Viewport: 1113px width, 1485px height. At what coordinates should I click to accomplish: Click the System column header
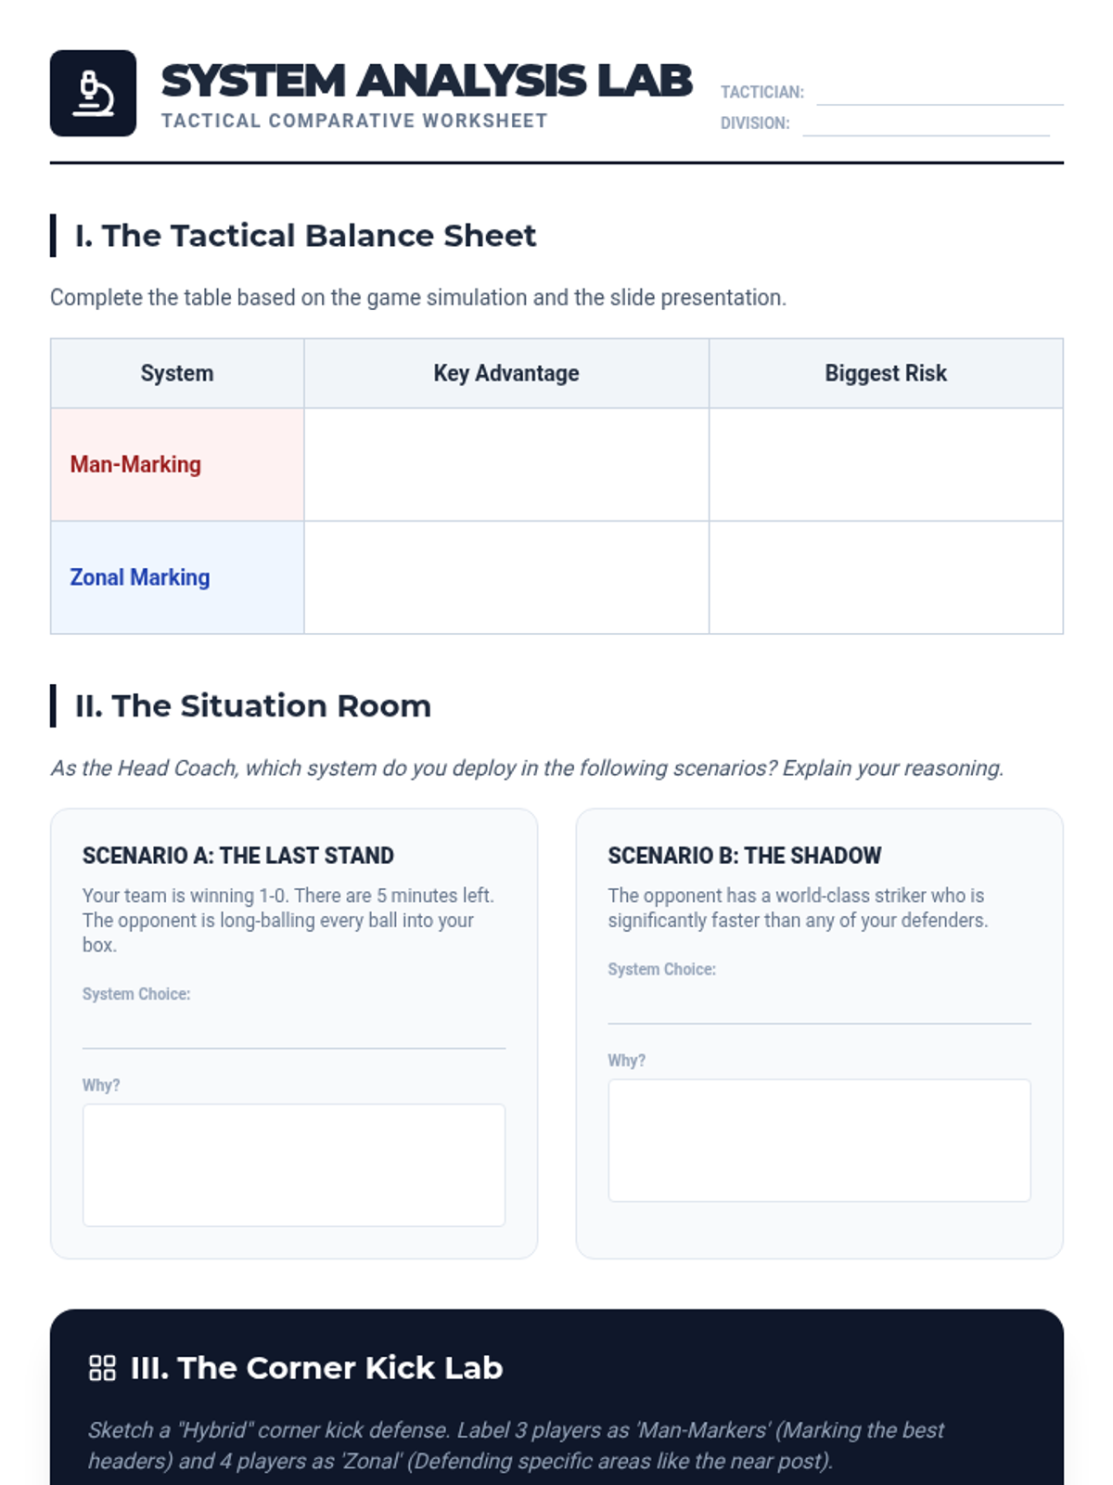tap(177, 373)
